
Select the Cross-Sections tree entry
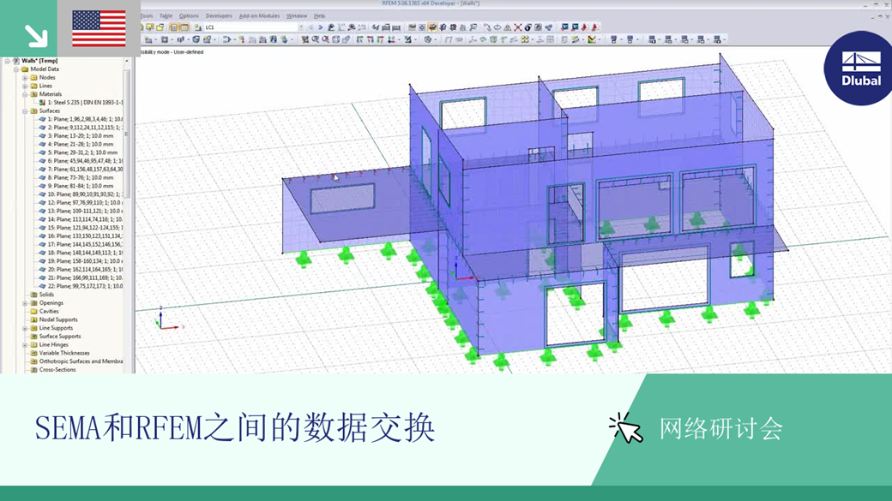coord(57,370)
